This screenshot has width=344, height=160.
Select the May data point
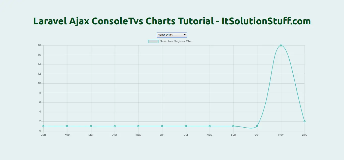(x=138, y=126)
